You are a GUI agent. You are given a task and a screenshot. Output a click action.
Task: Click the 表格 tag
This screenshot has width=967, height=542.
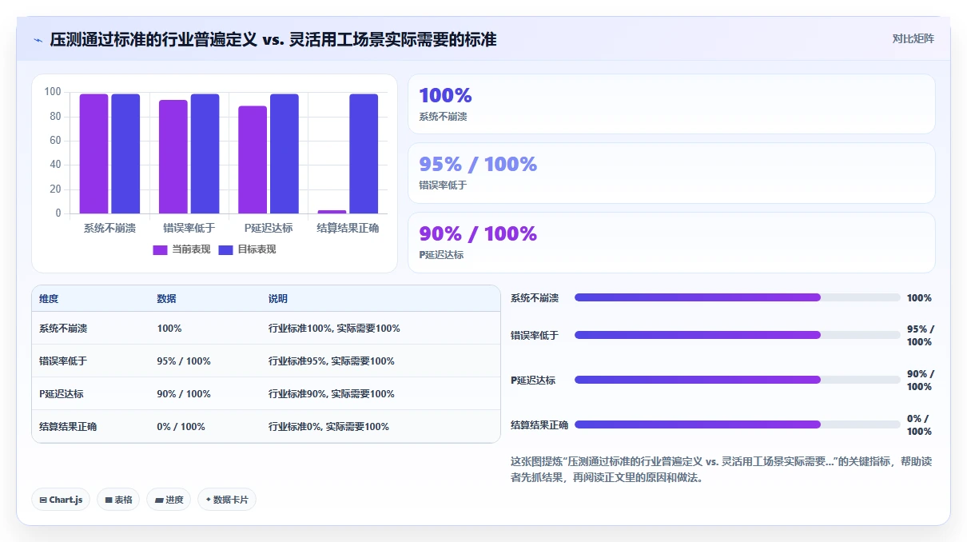(118, 500)
